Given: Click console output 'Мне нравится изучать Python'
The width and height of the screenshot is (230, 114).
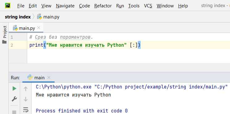Looking at the screenshot, I should coord(73,95).
